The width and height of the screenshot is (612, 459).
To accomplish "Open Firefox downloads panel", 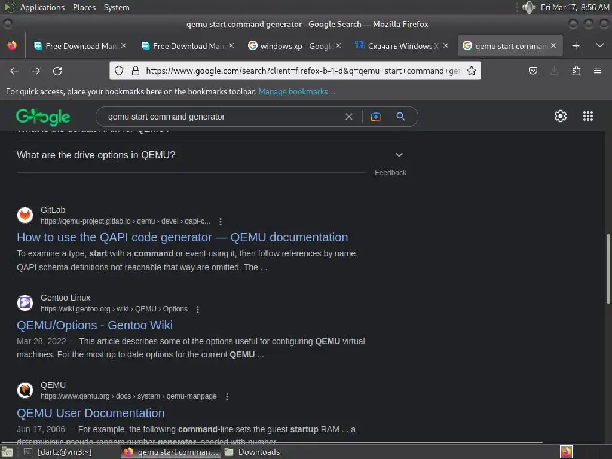I will point(554,71).
